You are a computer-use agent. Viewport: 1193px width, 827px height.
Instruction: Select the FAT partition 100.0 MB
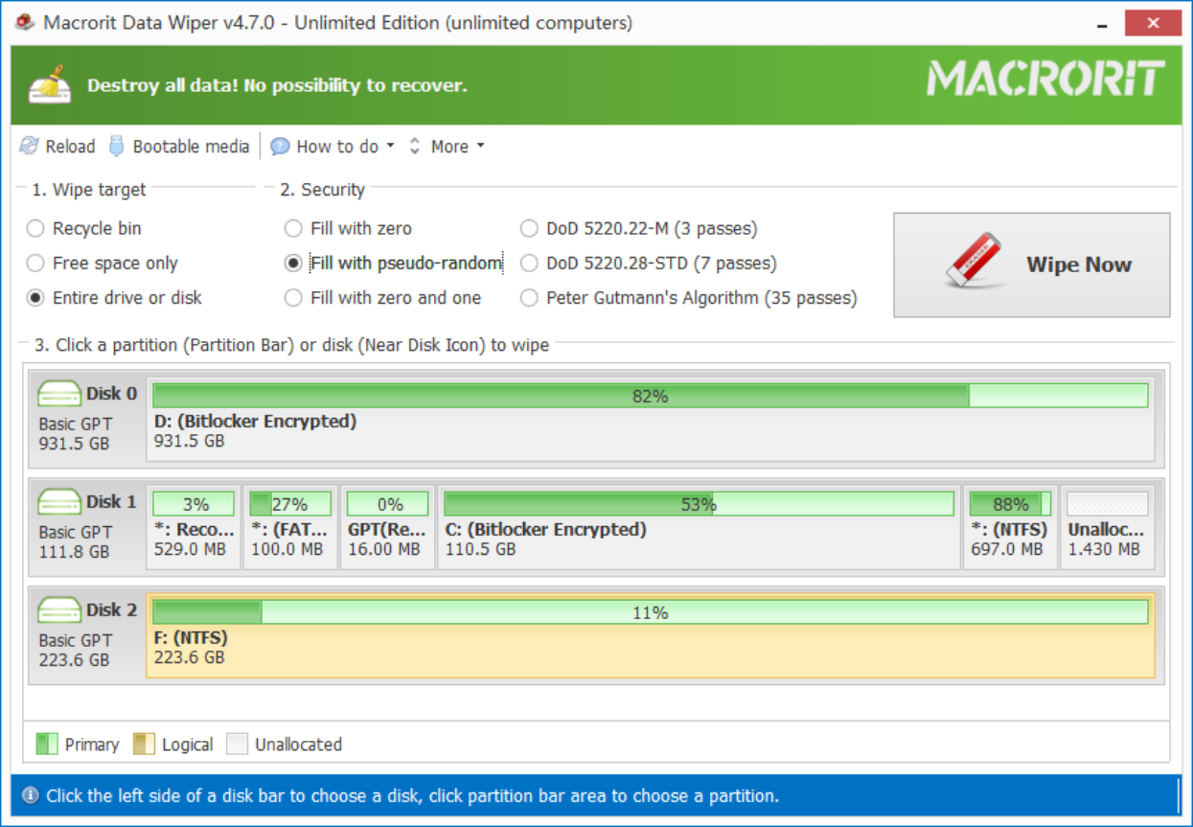click(290, 526)
